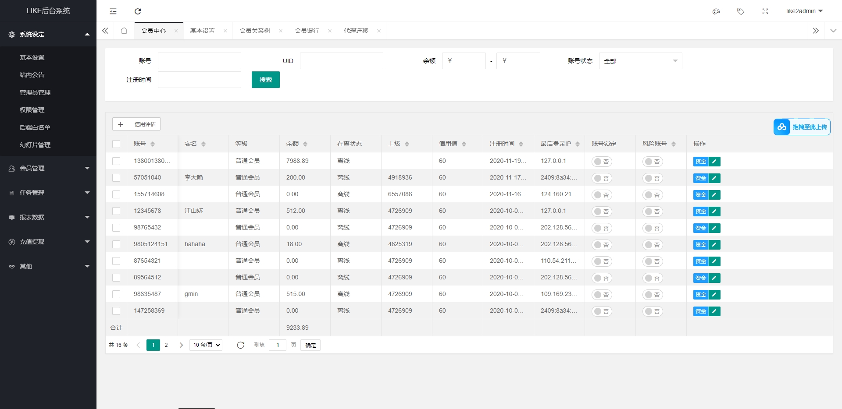Click the tag note icon
This screenshot has height=409, width=842.
point(741,11)
